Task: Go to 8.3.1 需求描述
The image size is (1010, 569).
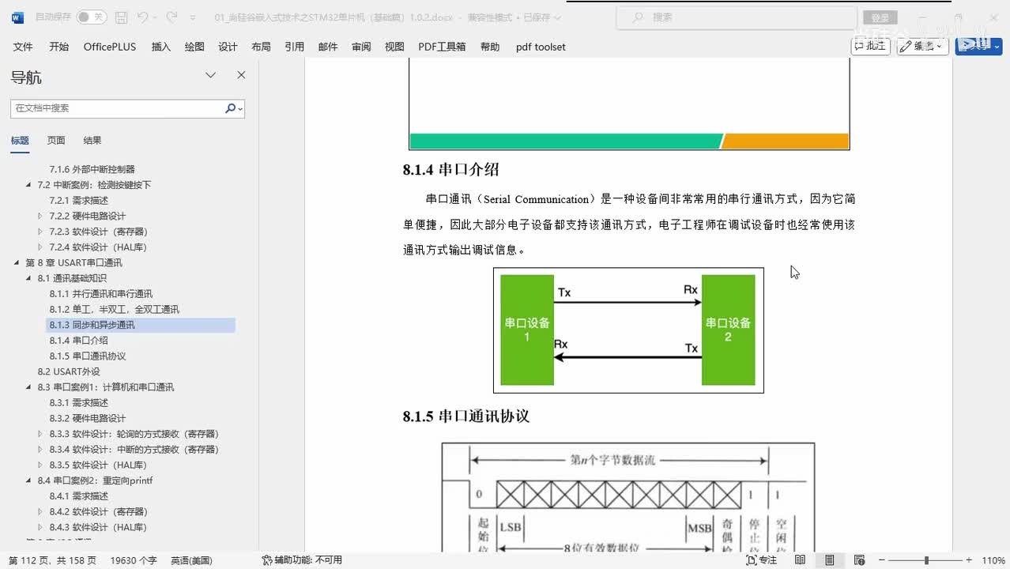Action: (x=78, y=403)
